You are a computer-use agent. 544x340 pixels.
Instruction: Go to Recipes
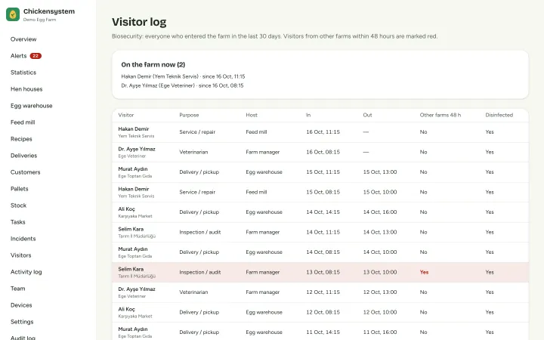coord(21,139)
